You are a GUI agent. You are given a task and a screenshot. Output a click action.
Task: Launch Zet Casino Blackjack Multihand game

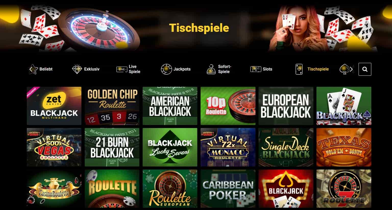54,106
